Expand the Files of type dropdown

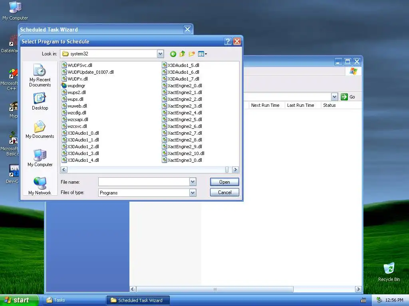click(x=193, y=193)
